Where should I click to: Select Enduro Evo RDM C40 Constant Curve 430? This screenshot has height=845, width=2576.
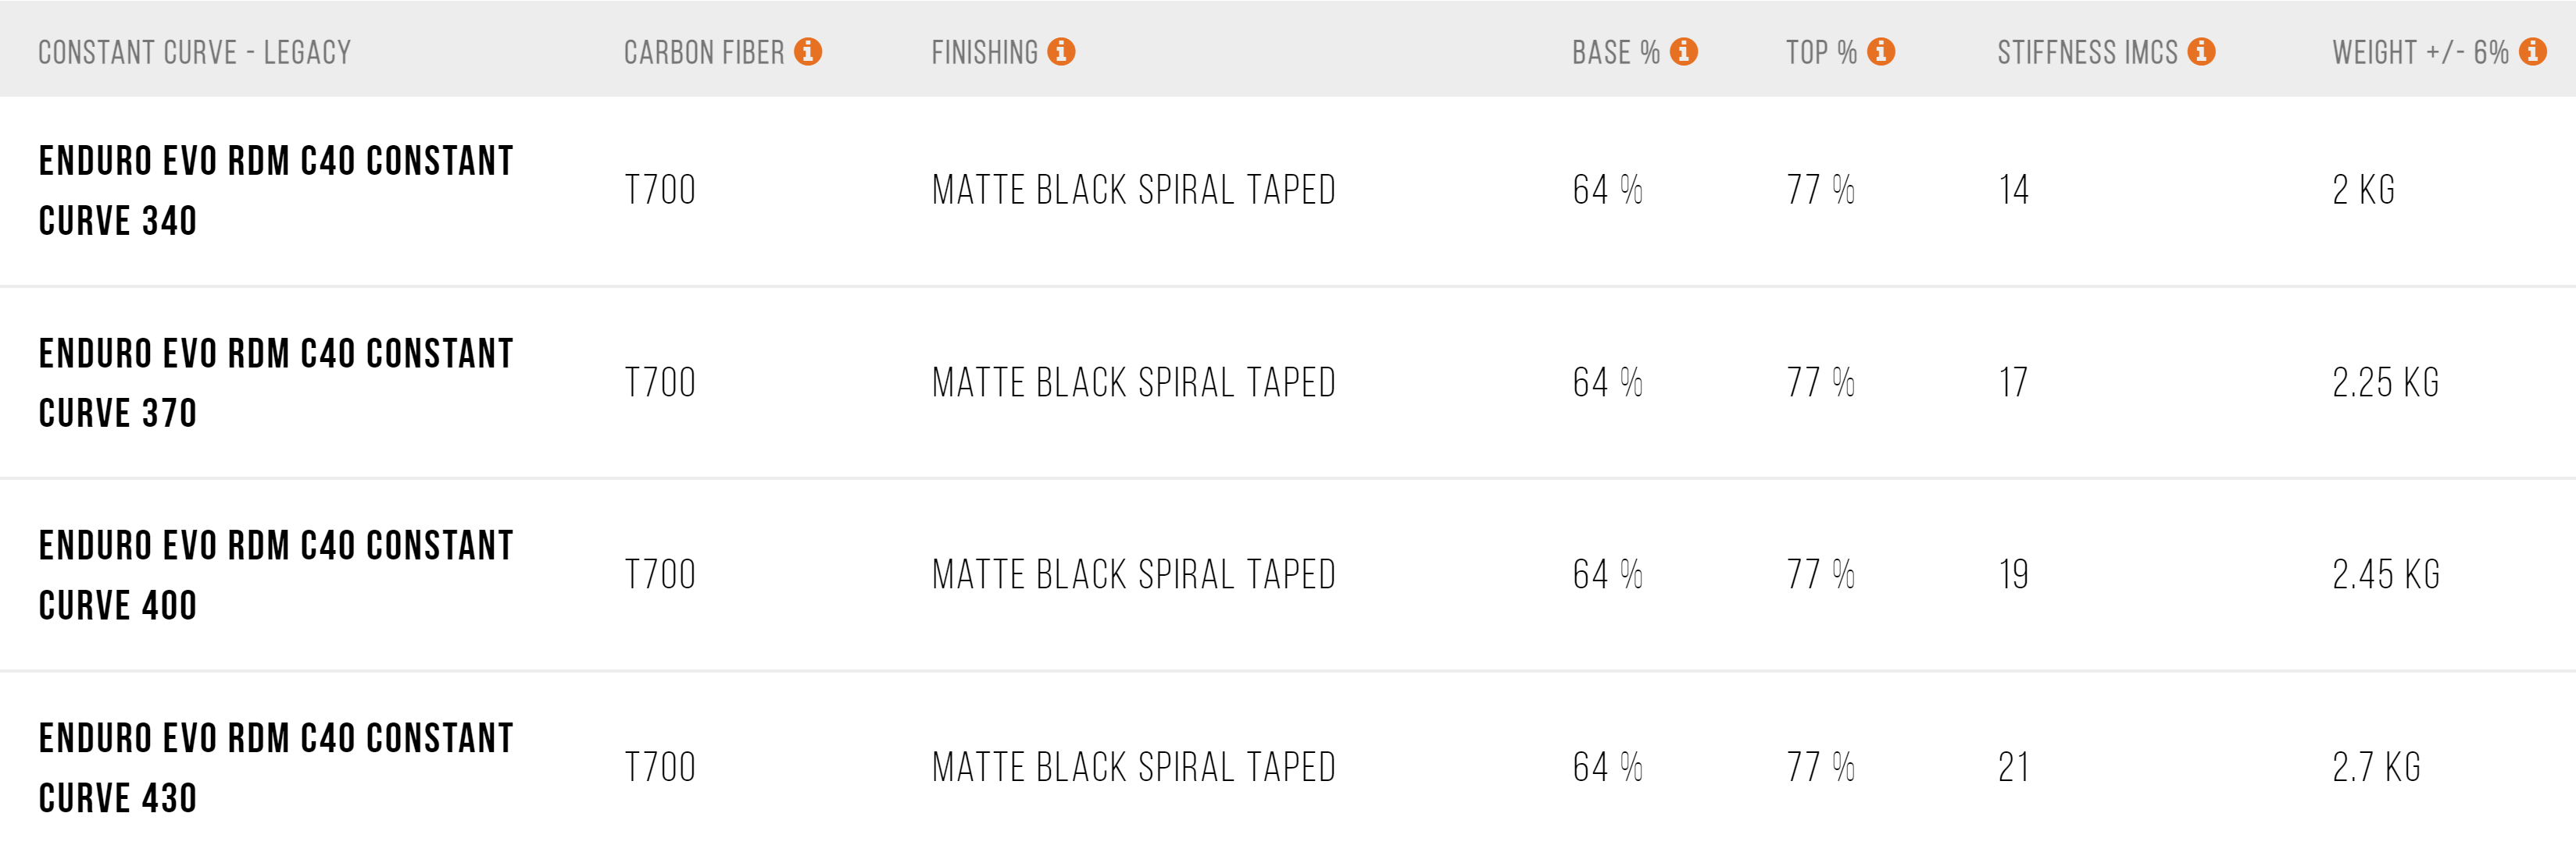click(x=276, y=768)
